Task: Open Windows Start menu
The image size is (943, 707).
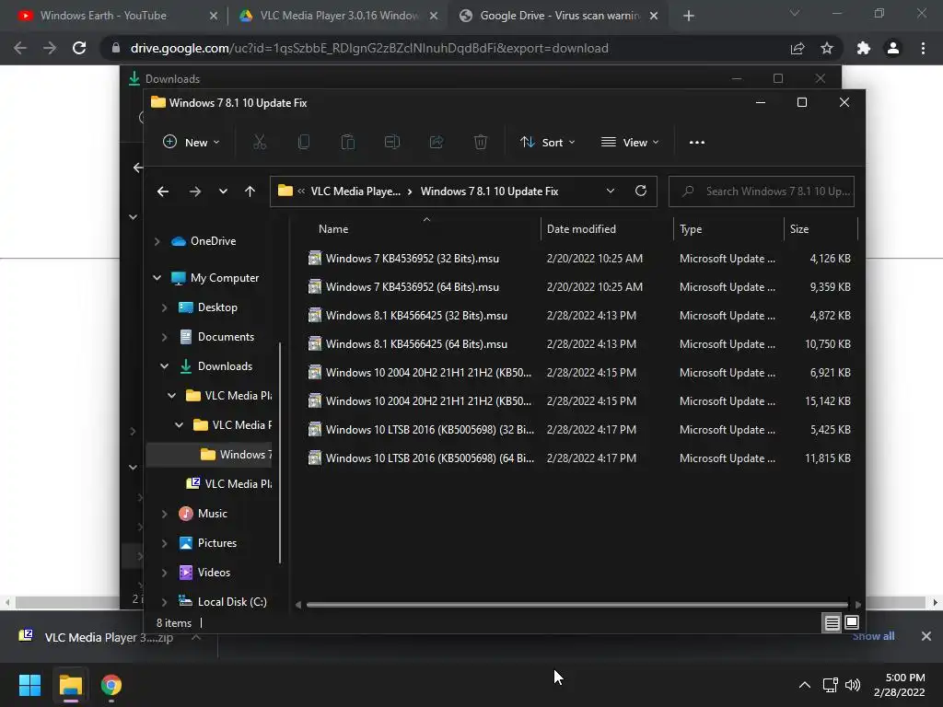Action: click(29, 685)
